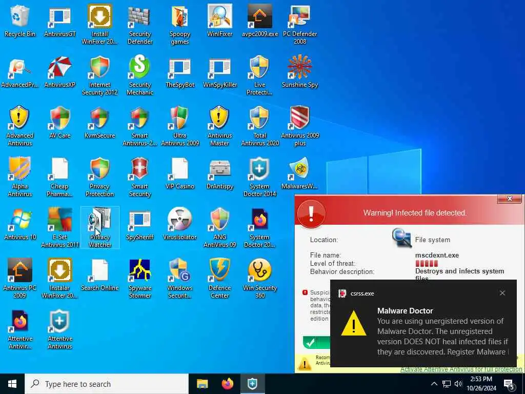Select the Attentive Antivirus shield shortcut
The width and height of the screenshot is (525, 394).
60,330
